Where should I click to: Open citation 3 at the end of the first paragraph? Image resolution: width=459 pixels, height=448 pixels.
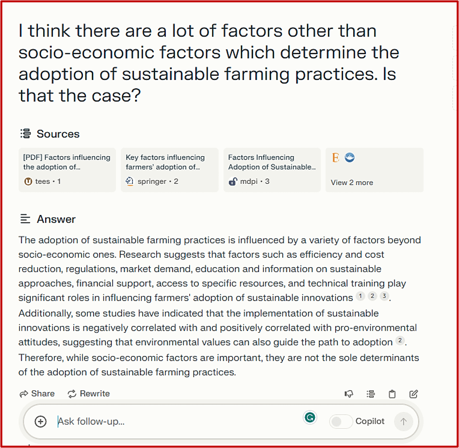[x=384, y=296]
